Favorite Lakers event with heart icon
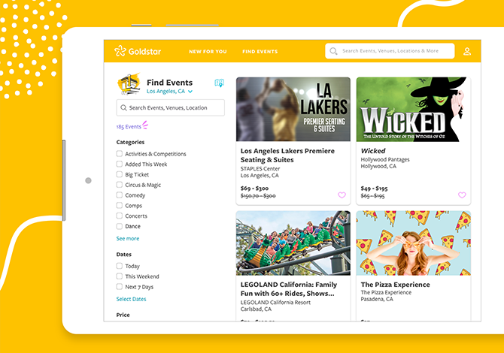Screen dimensions: 504x353 tap(342, 195)
